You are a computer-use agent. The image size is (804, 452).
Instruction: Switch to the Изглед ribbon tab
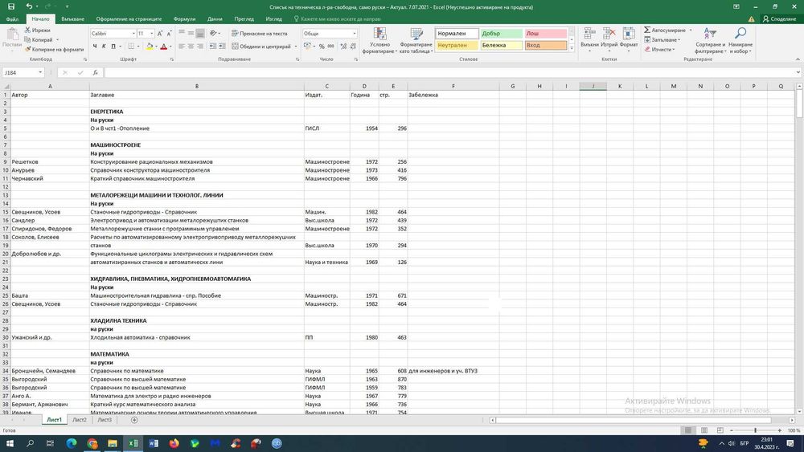(274, 19)
